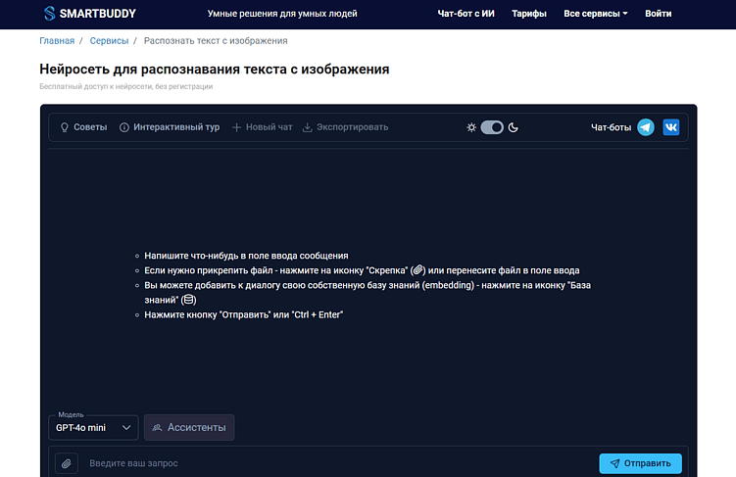Click the page heading Нейросеть для распознавания текста
The image size is (736, 477).
coord(215,69)
